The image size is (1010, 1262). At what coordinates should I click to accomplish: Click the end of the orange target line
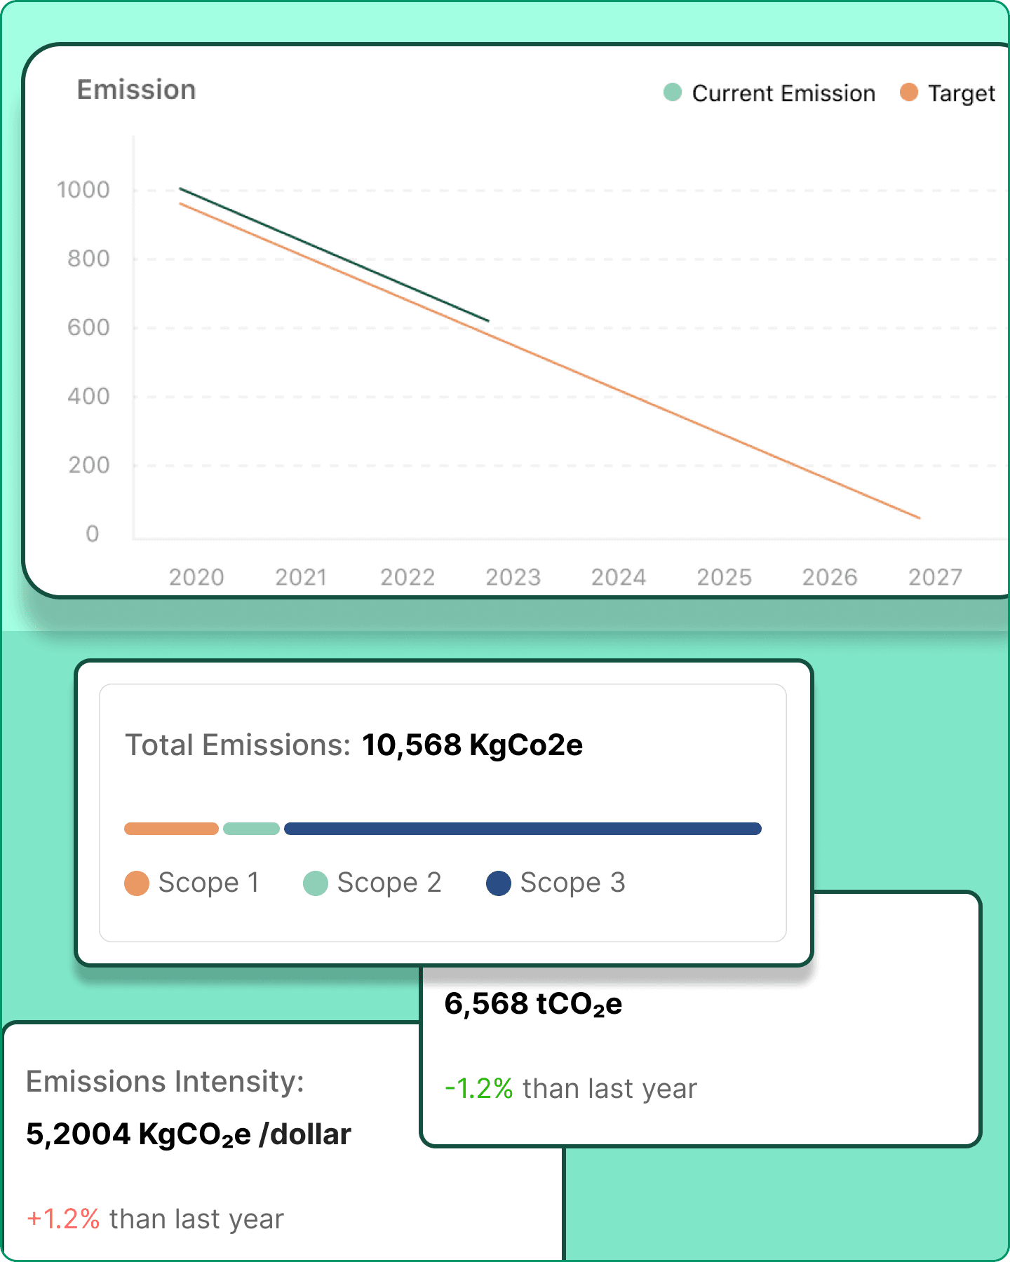[x=919, y=517]
